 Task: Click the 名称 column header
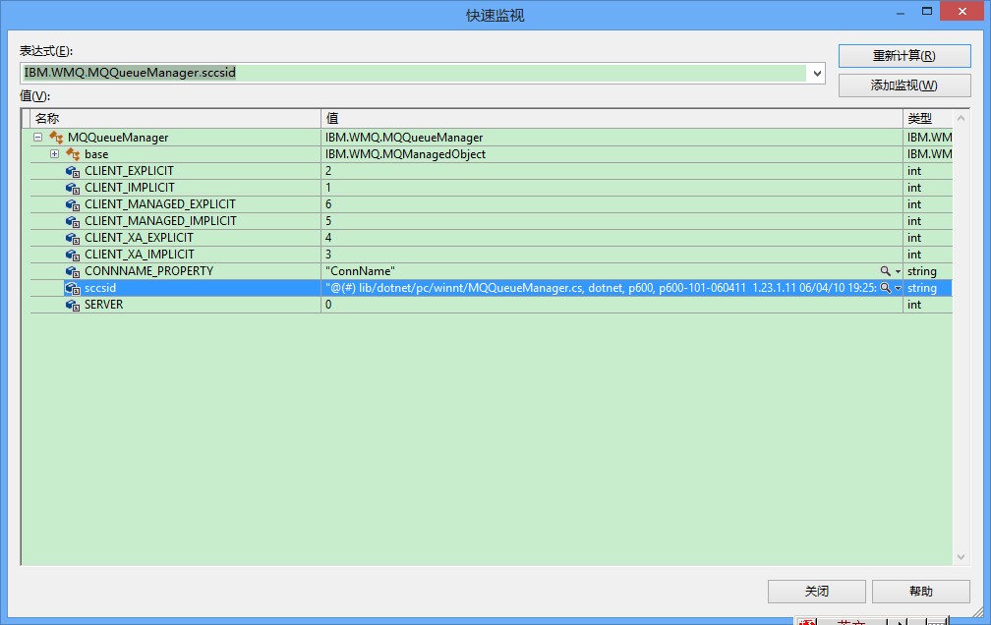pyautogui.click(x=176, y=118)
